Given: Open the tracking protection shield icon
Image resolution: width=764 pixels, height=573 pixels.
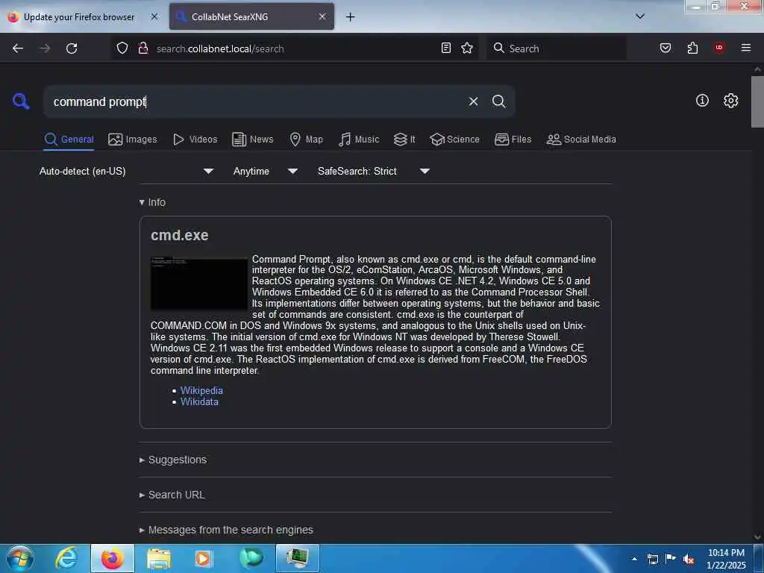Looking at the screenshot, I should point(122,48).
